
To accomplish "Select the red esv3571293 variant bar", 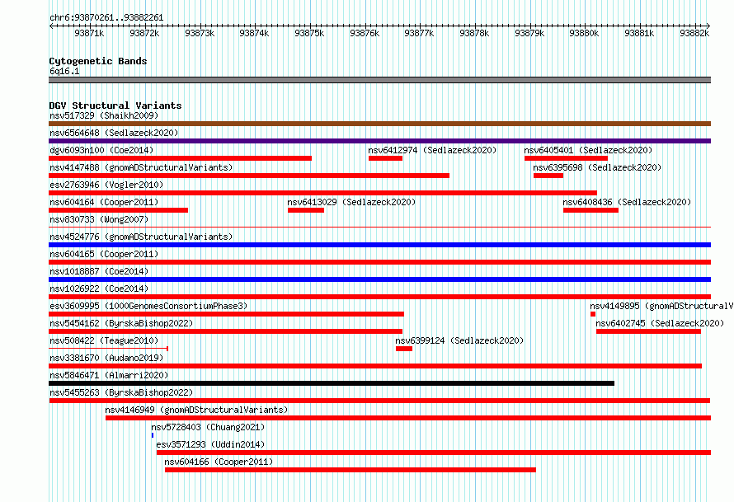I will click(434, 453).
